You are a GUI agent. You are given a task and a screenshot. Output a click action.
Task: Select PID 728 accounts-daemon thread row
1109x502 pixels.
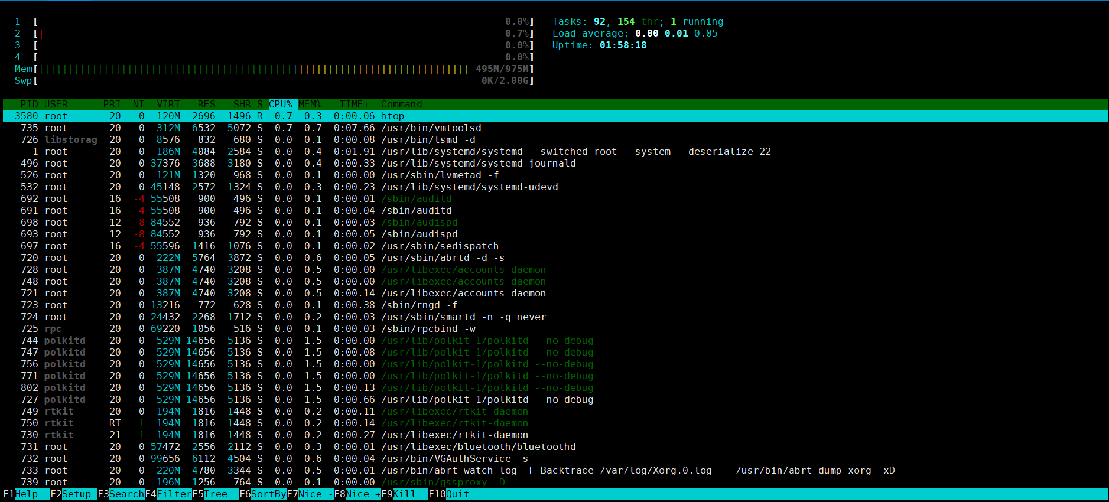pyautogui.click(x=555, y=270)
